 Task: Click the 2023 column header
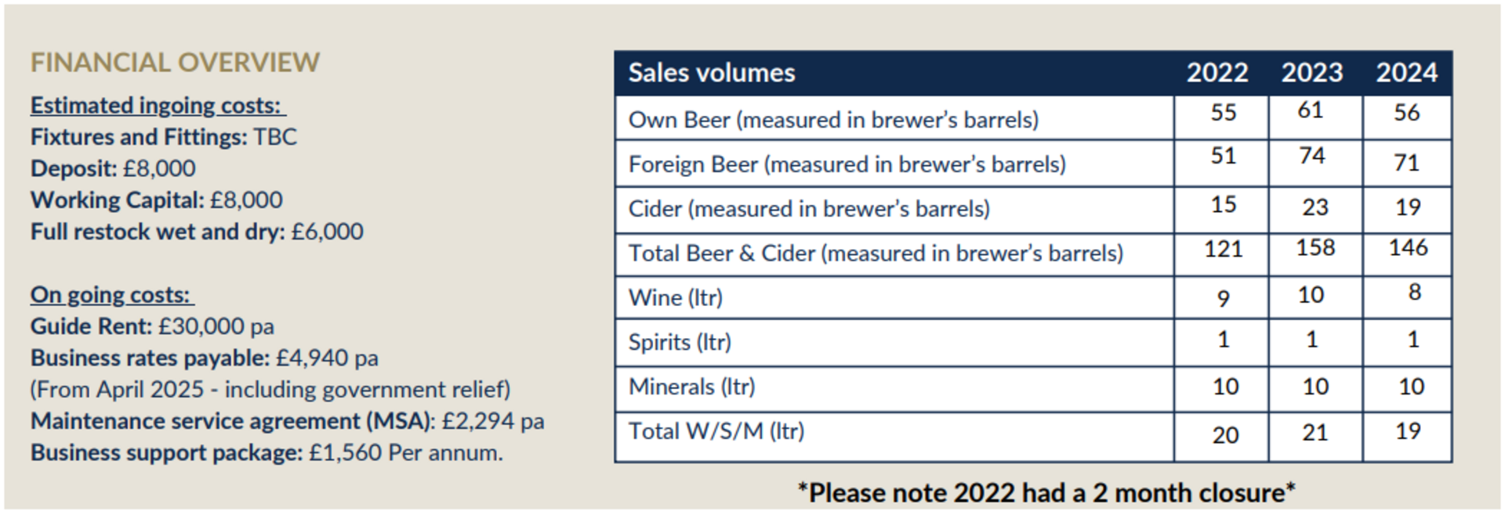point(1312,73)
